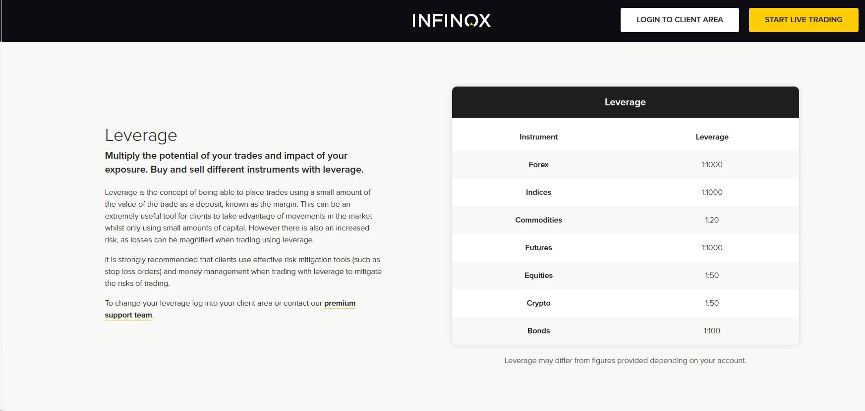Click the INFINOX logo

point(451,20)
